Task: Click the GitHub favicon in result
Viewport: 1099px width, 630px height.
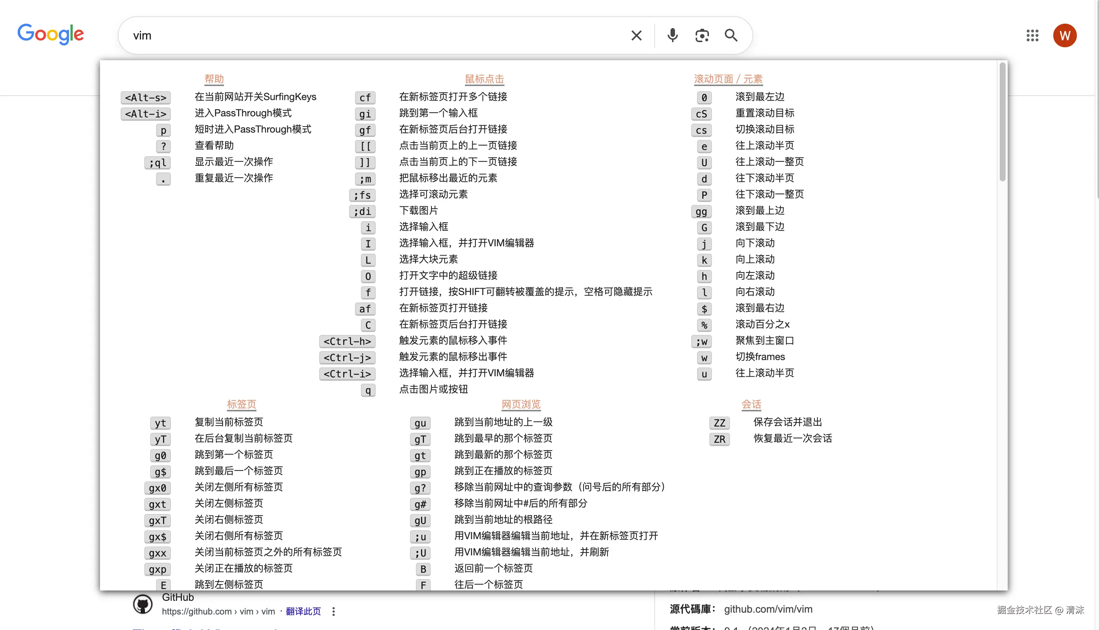Action: point(143,604)
